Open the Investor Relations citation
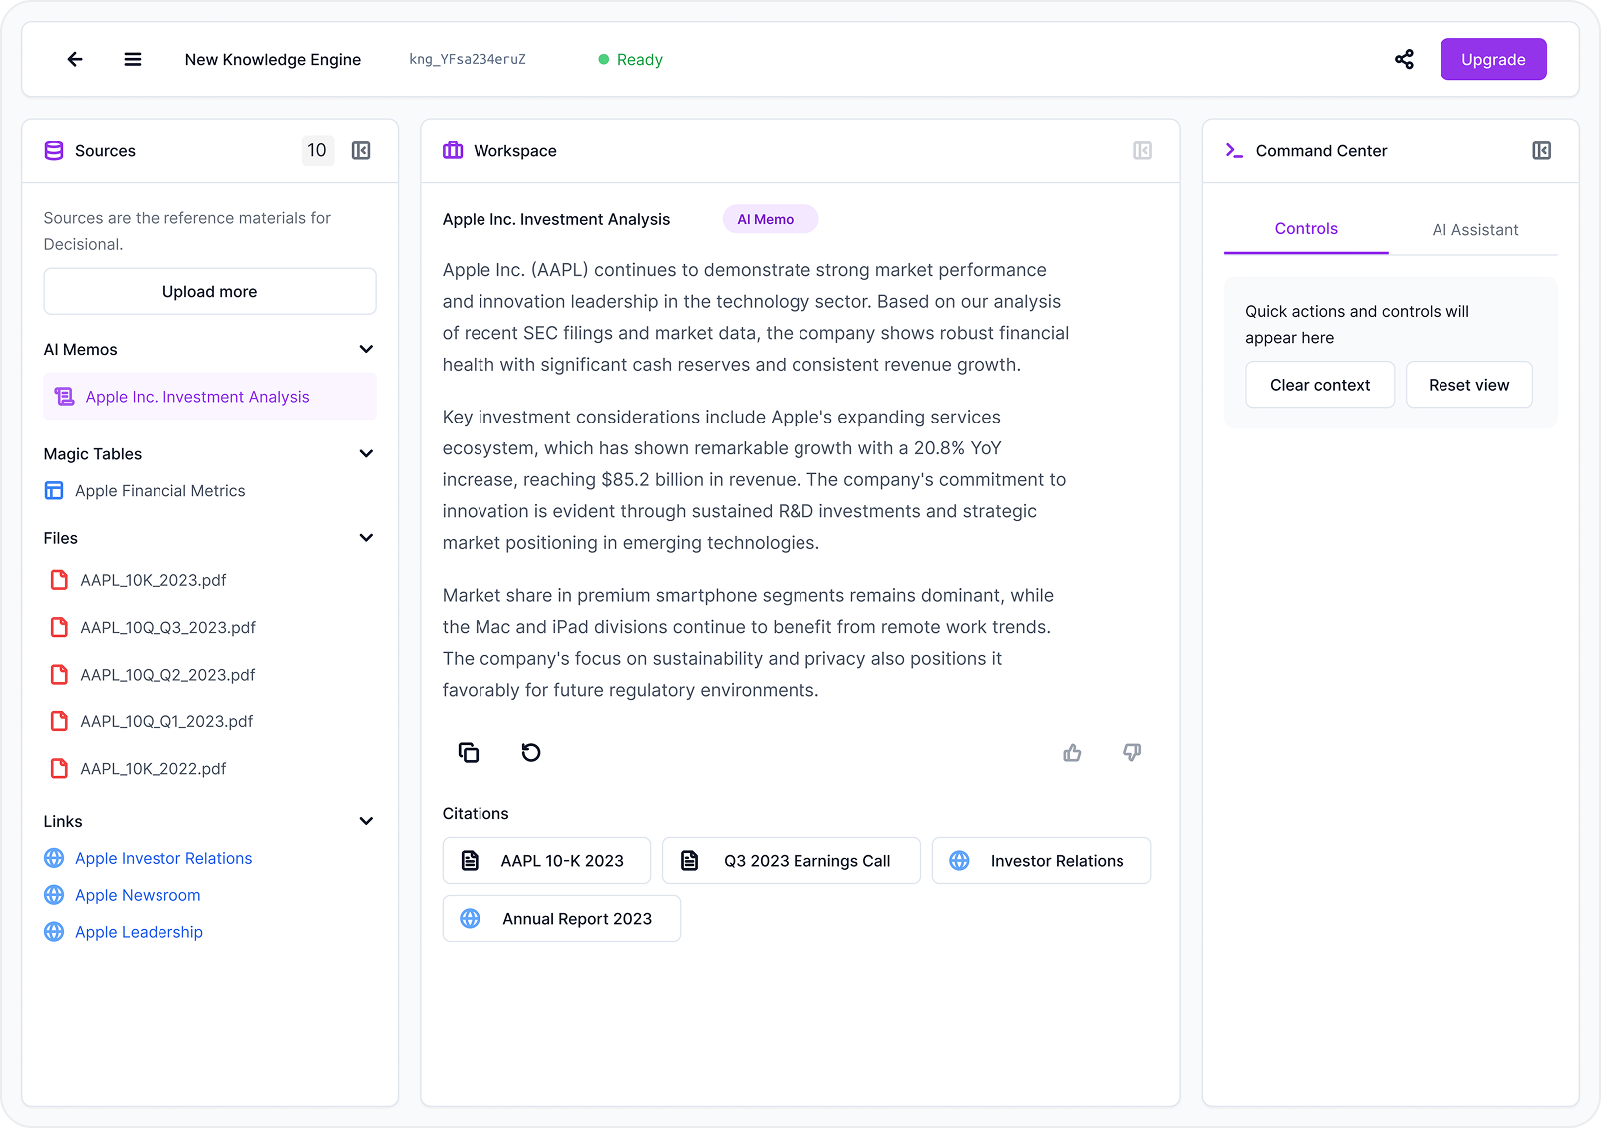This screenshot has width=1601, height=1128. (1042, 861)
